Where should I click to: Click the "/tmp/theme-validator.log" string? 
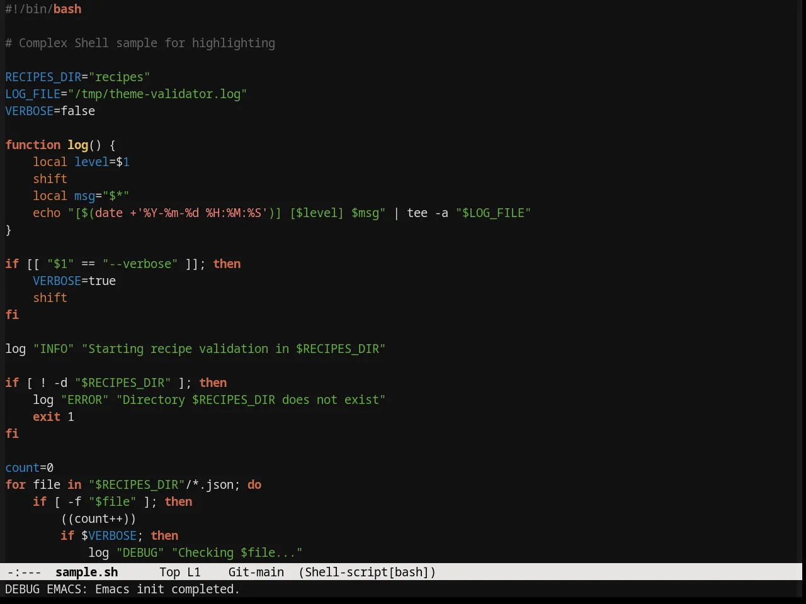(157, 94)
